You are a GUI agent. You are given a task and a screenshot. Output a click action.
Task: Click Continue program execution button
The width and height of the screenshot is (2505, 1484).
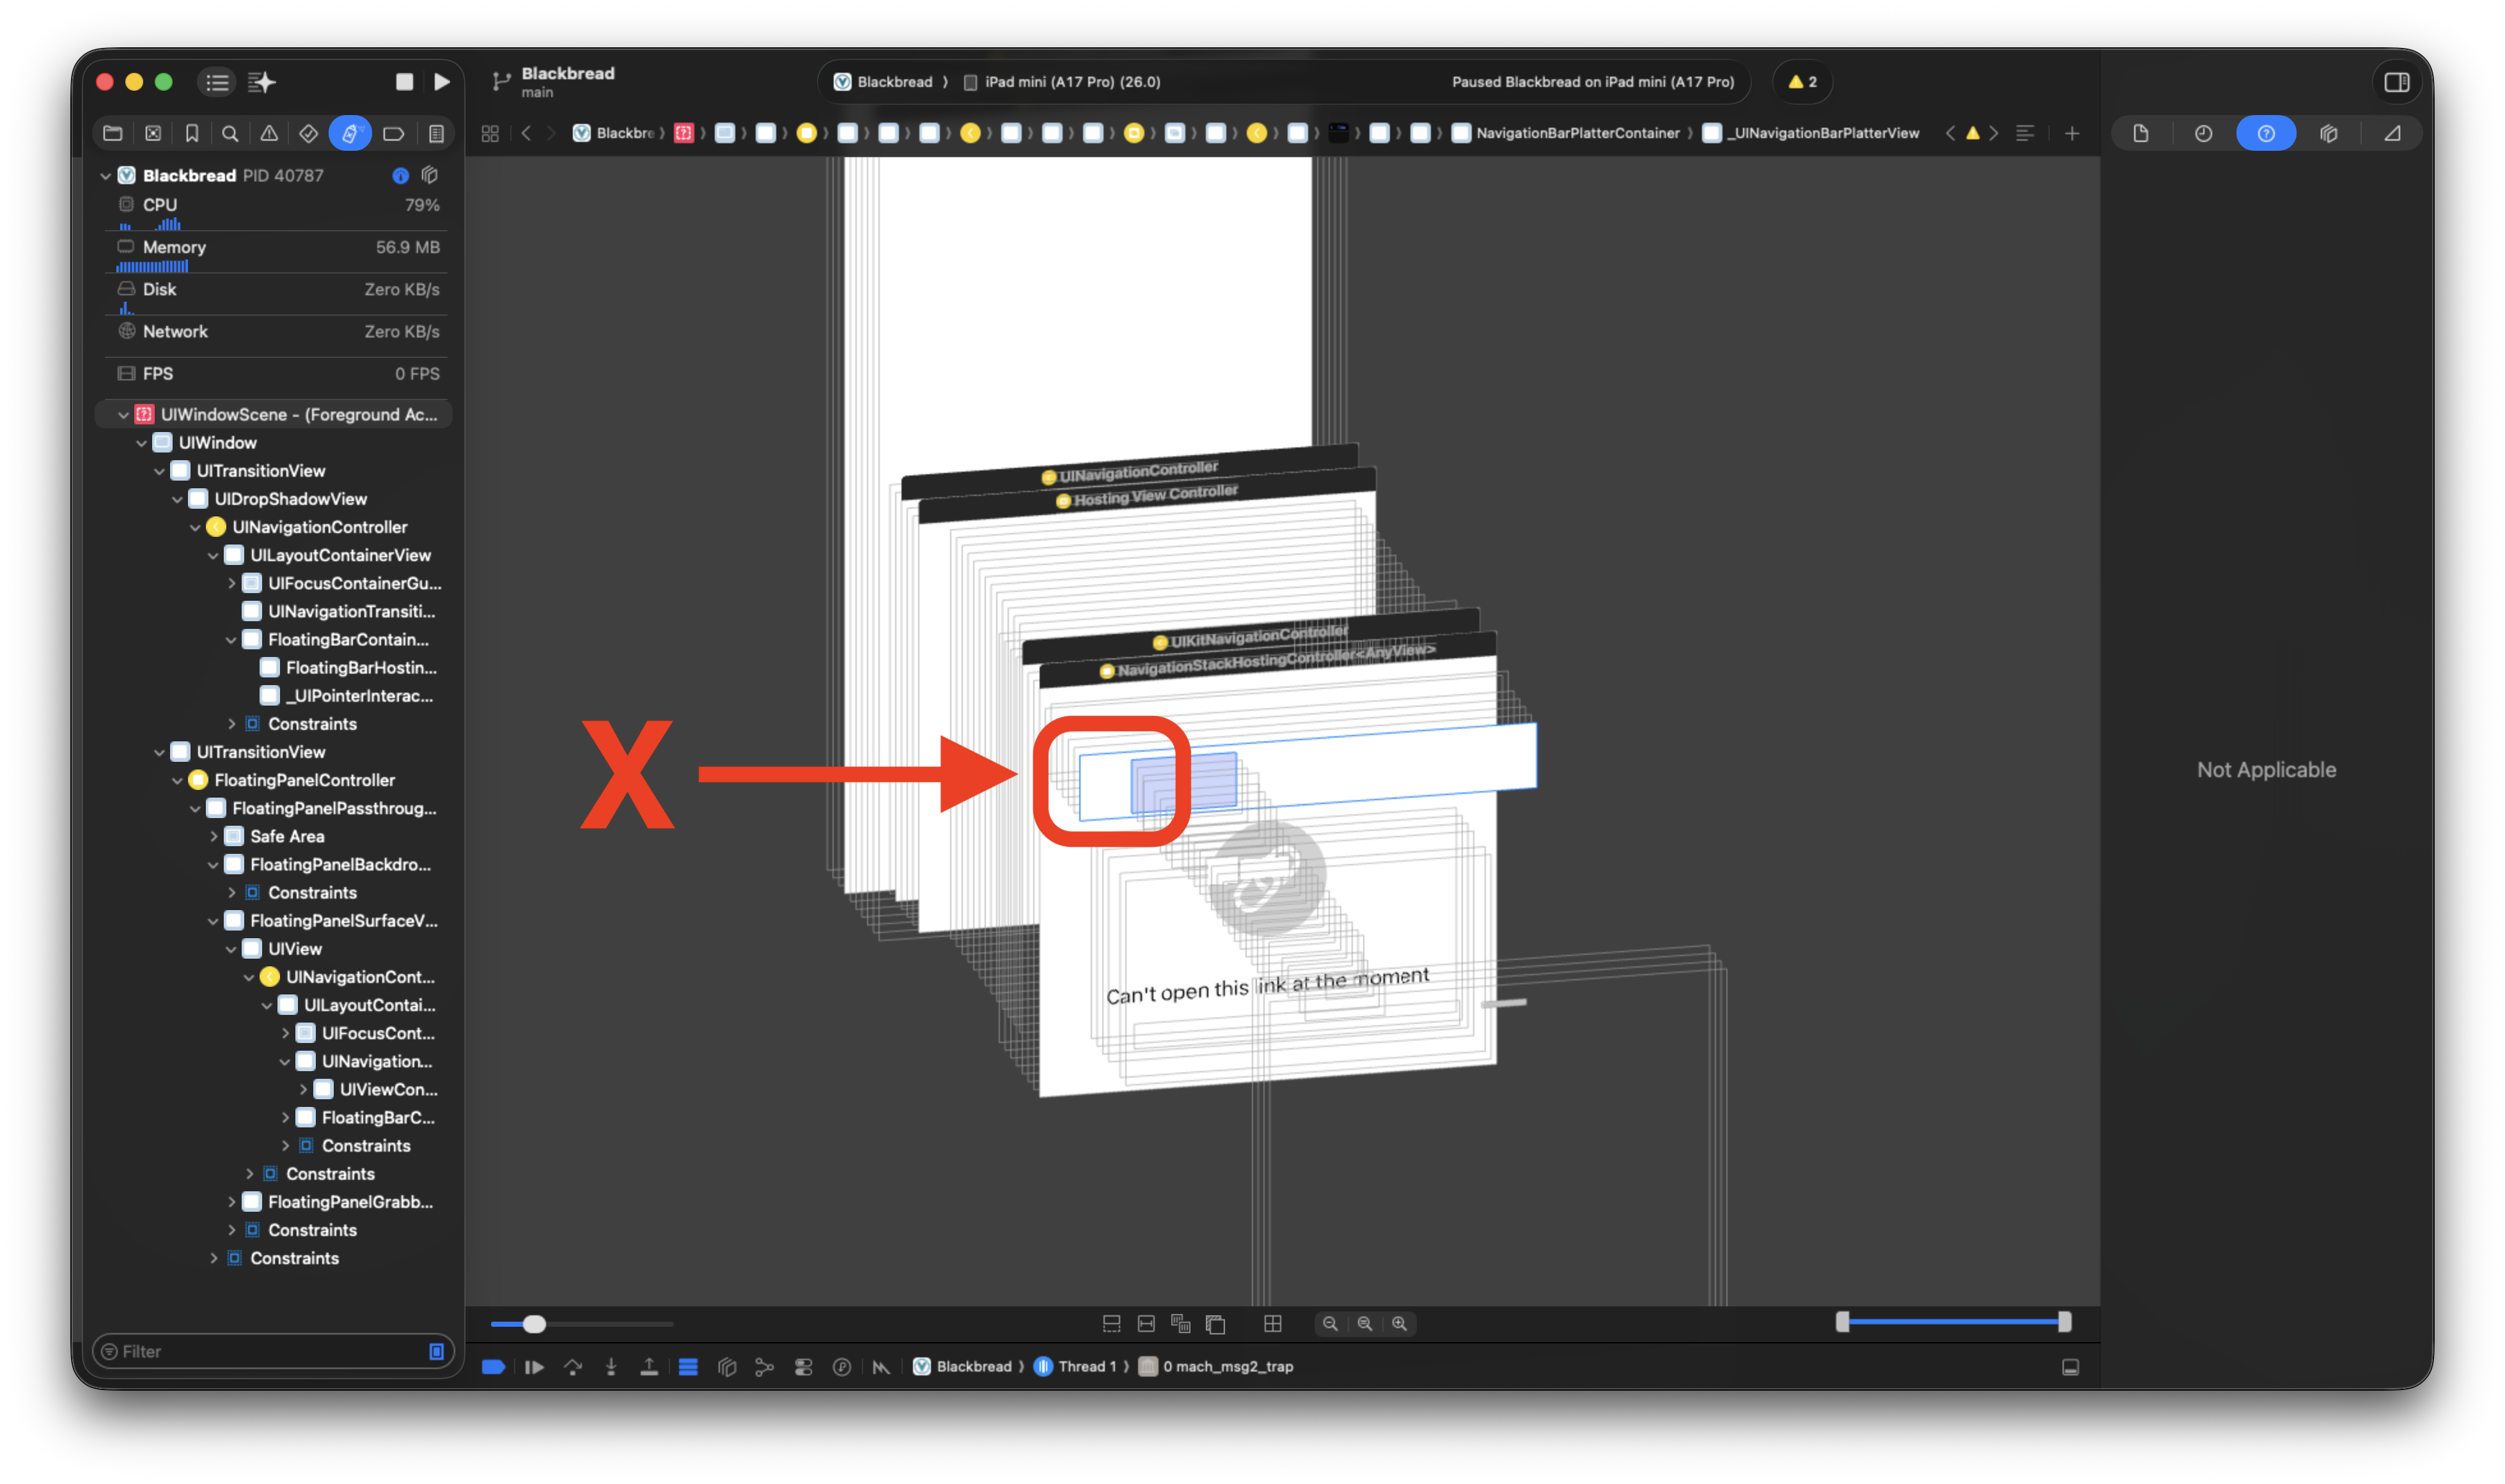535,1367
